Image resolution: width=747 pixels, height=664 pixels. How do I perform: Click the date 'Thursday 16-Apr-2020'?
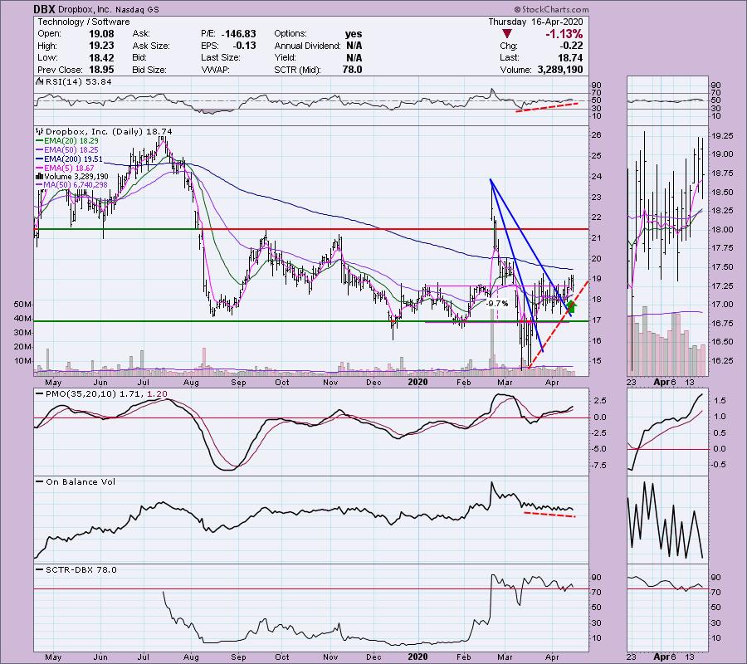tap(535, 22)
